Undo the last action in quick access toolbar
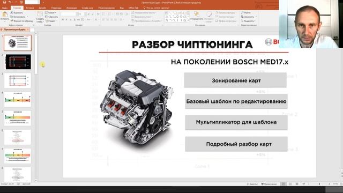This screenshot has width=343, height=193. click(x=10, y=2)
